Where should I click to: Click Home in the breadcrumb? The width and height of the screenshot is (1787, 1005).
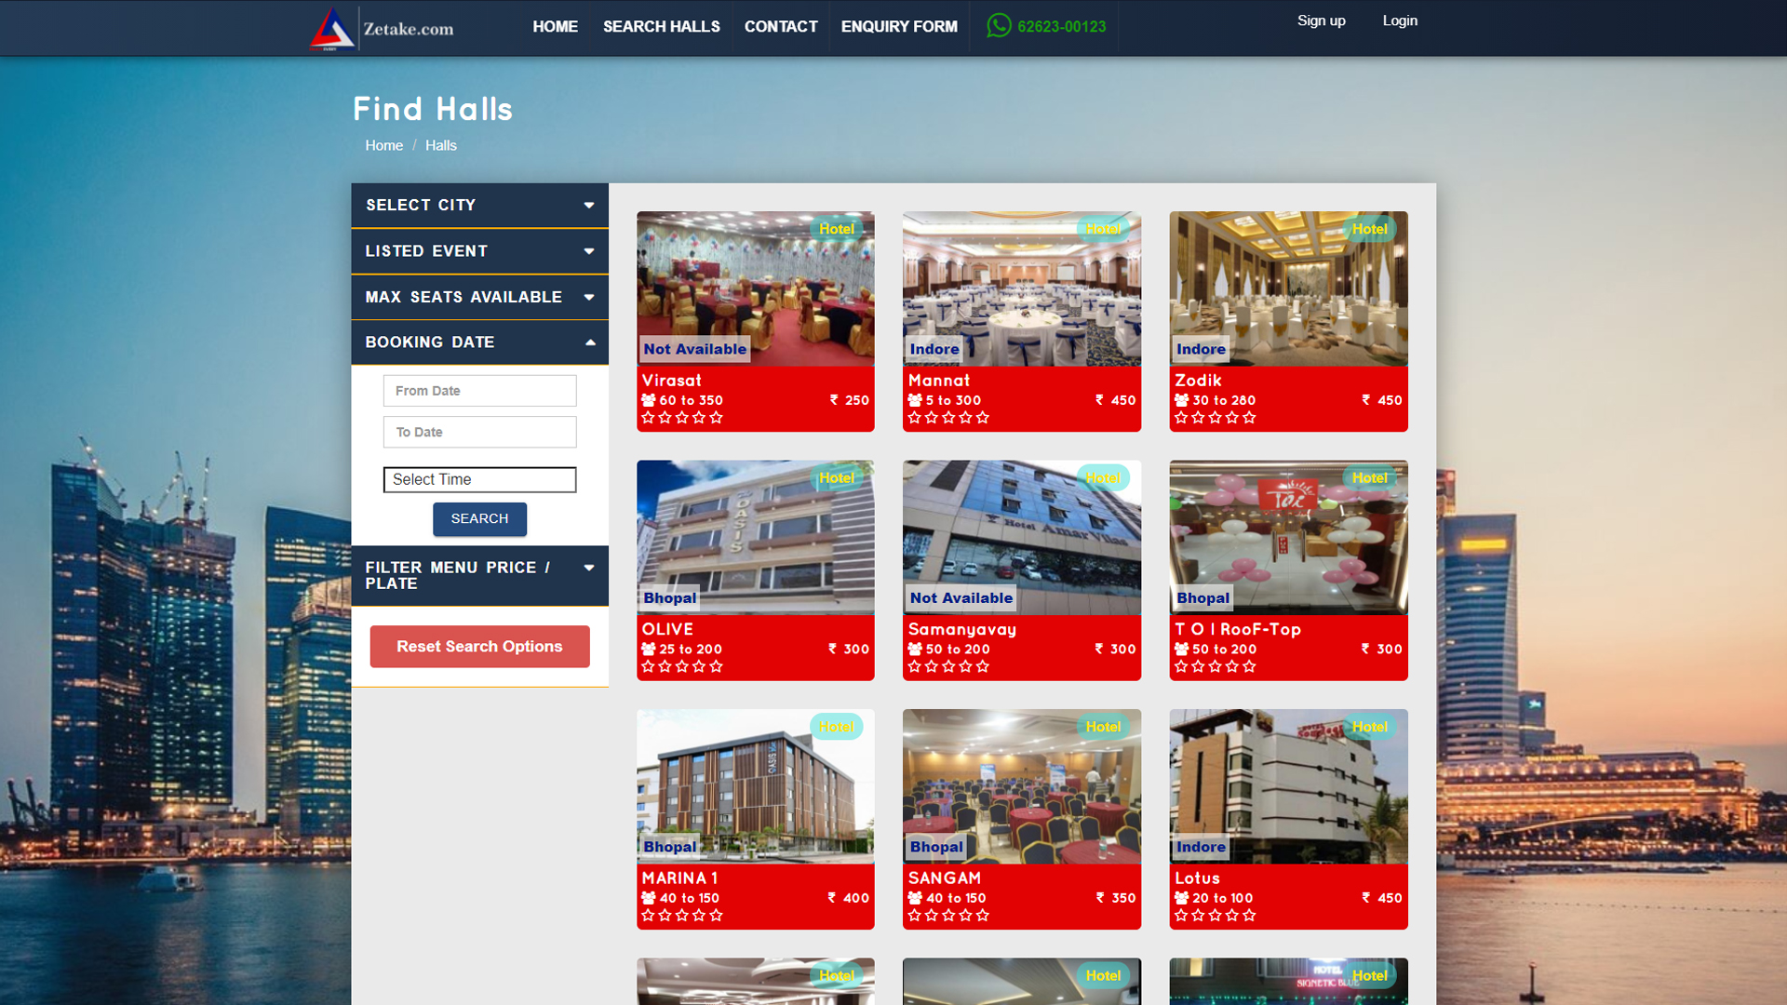pos(383,145)
